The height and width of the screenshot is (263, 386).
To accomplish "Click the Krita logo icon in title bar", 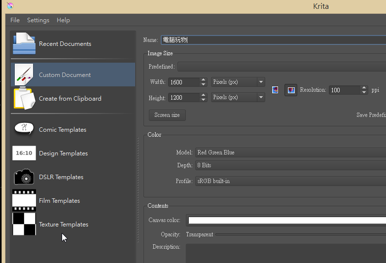I will 10,5.
